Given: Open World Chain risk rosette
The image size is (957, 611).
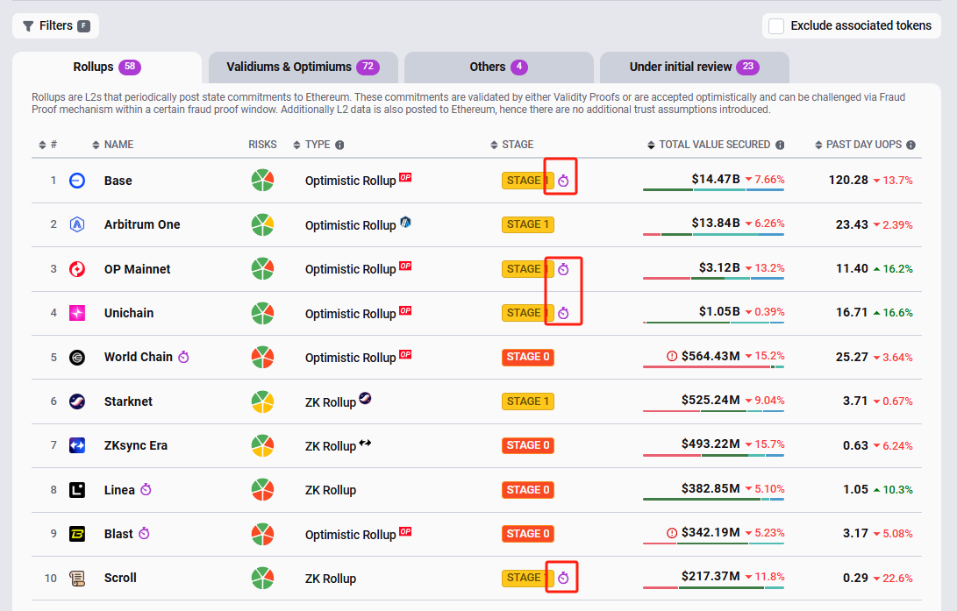Looking at the screenshot, I should pos(262,357).
